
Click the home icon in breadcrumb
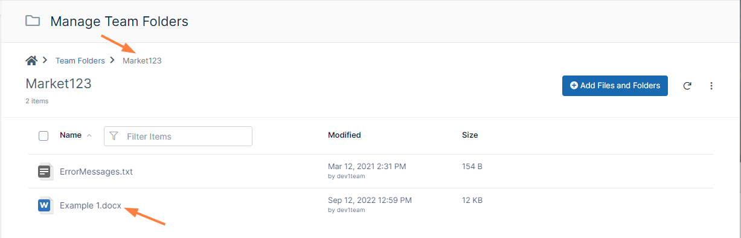[x=31, y=60]
